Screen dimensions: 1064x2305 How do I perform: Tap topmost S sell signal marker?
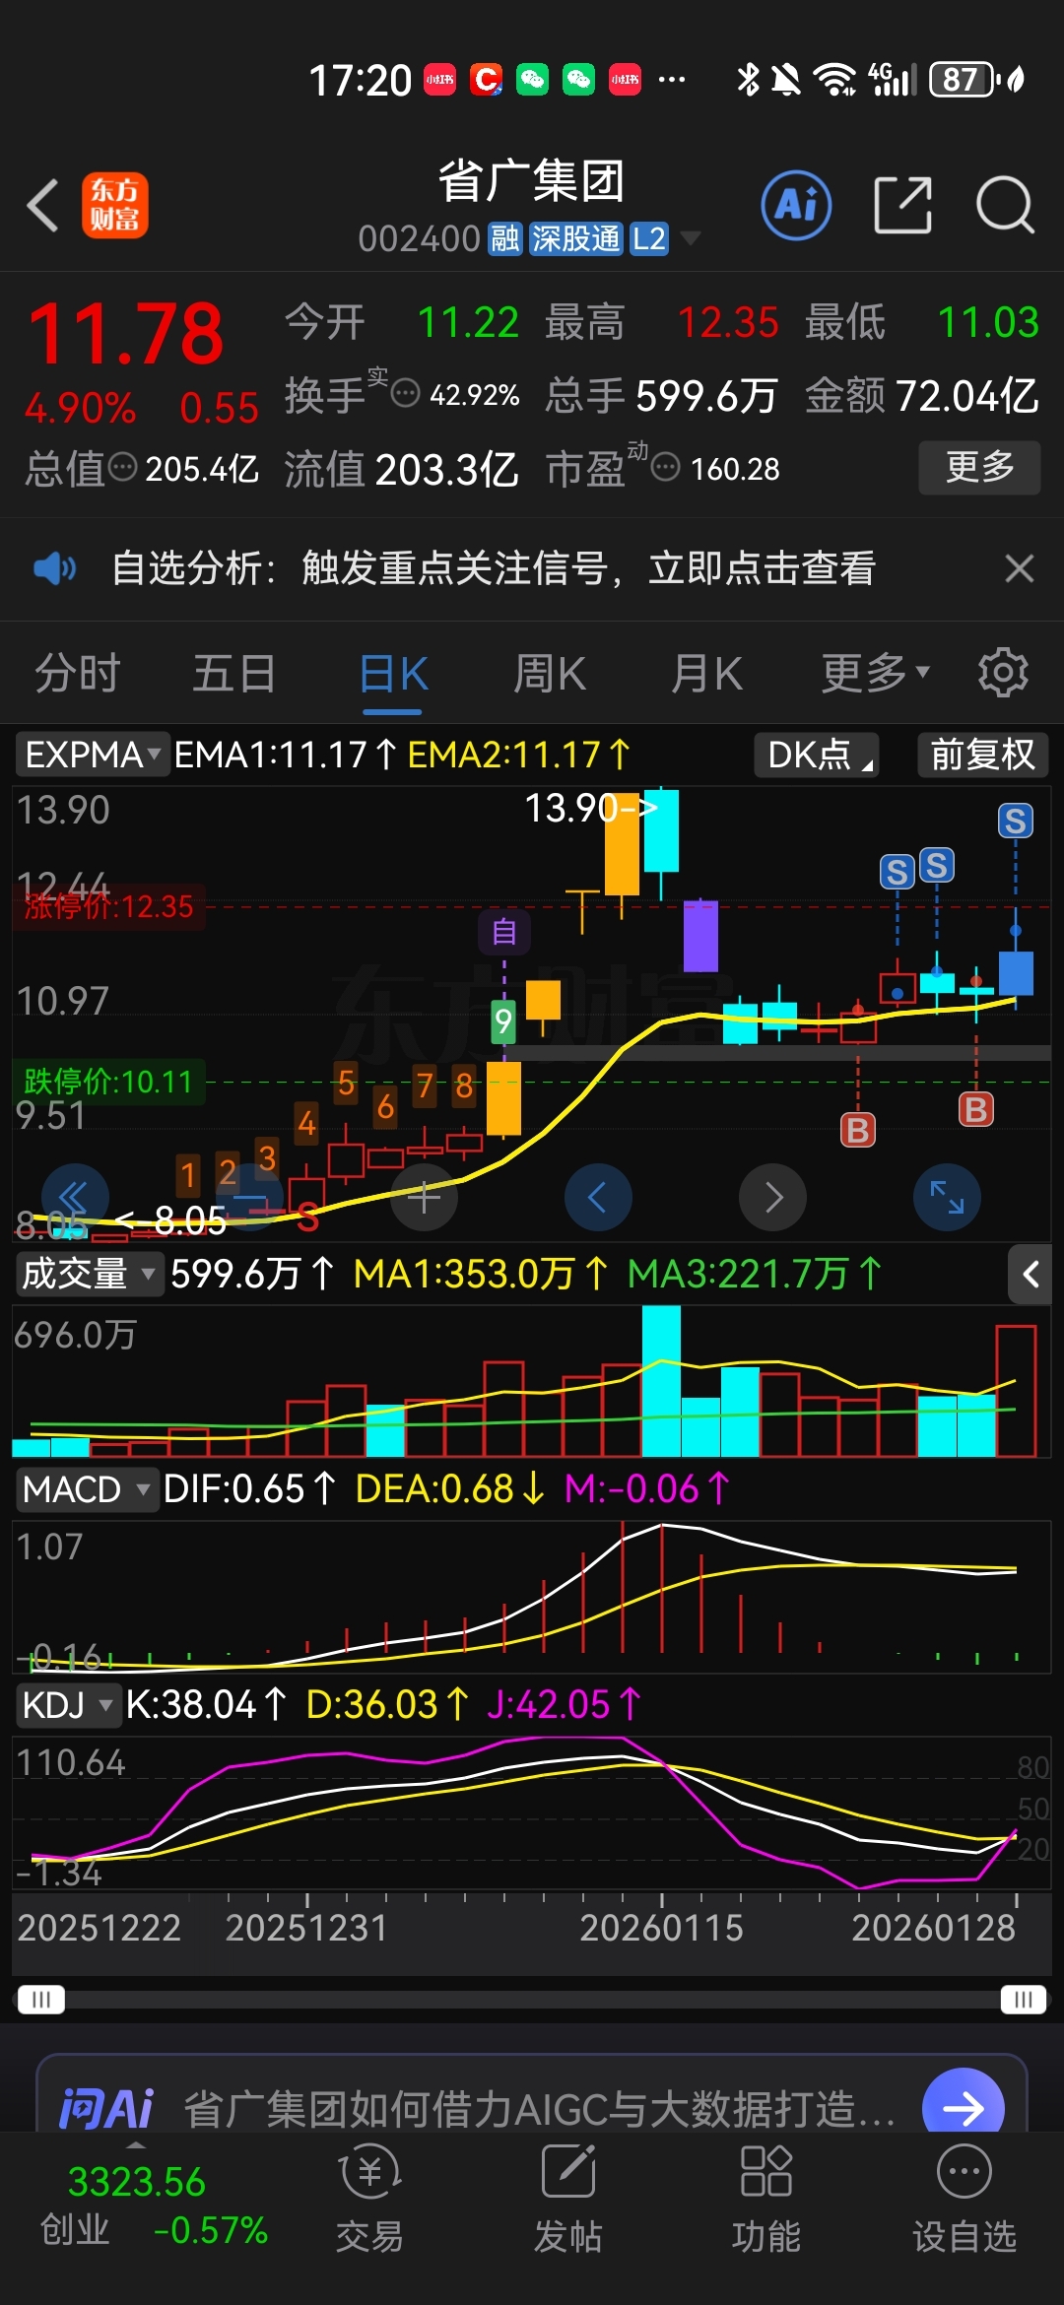(1016, 821)
